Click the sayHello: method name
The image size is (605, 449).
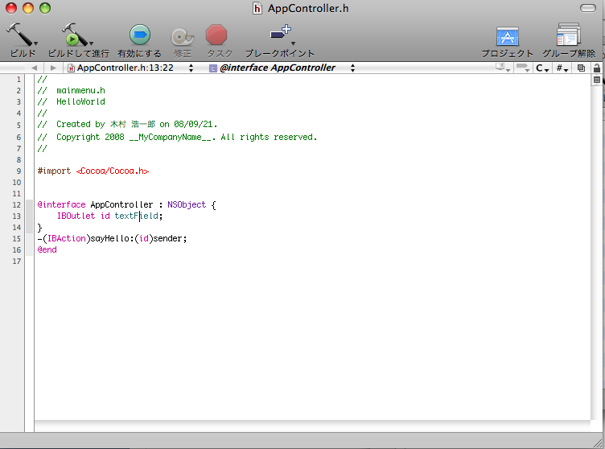112,239
